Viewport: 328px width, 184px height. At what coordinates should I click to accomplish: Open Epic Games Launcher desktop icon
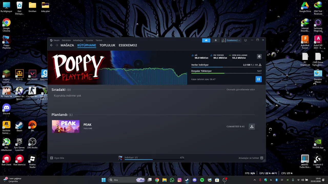coord(19,144)
